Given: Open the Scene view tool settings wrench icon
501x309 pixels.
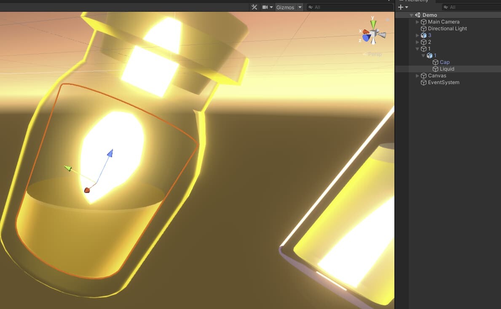Looking at the screenshot, I should pos(254,7).
